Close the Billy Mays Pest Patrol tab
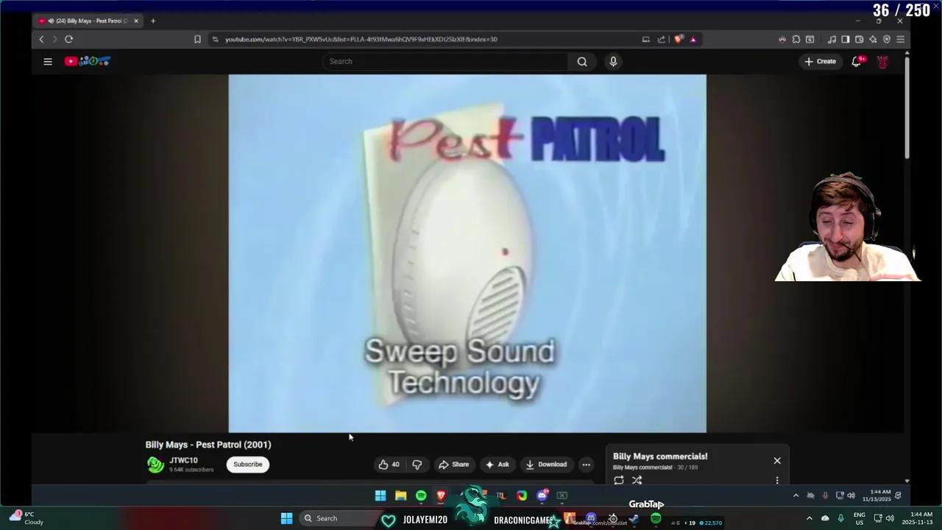The height and width of the screenshot is (530, 942). [x=136, y=21]
